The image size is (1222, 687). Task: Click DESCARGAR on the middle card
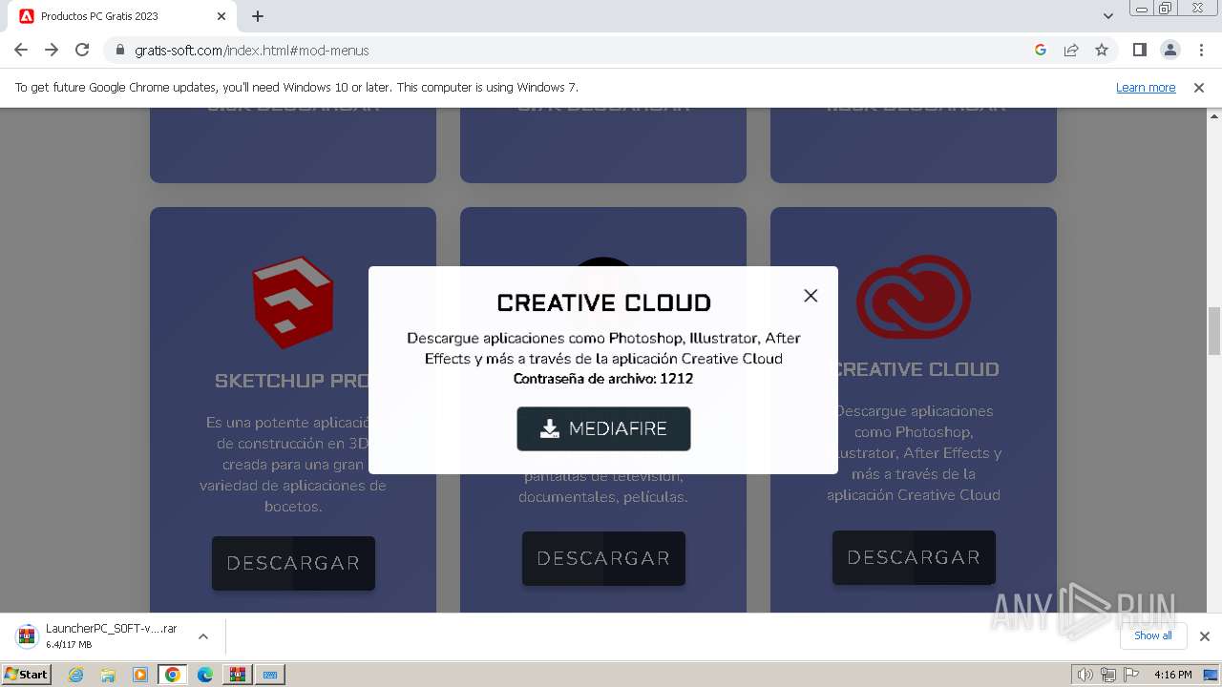[x=603, y=558]
